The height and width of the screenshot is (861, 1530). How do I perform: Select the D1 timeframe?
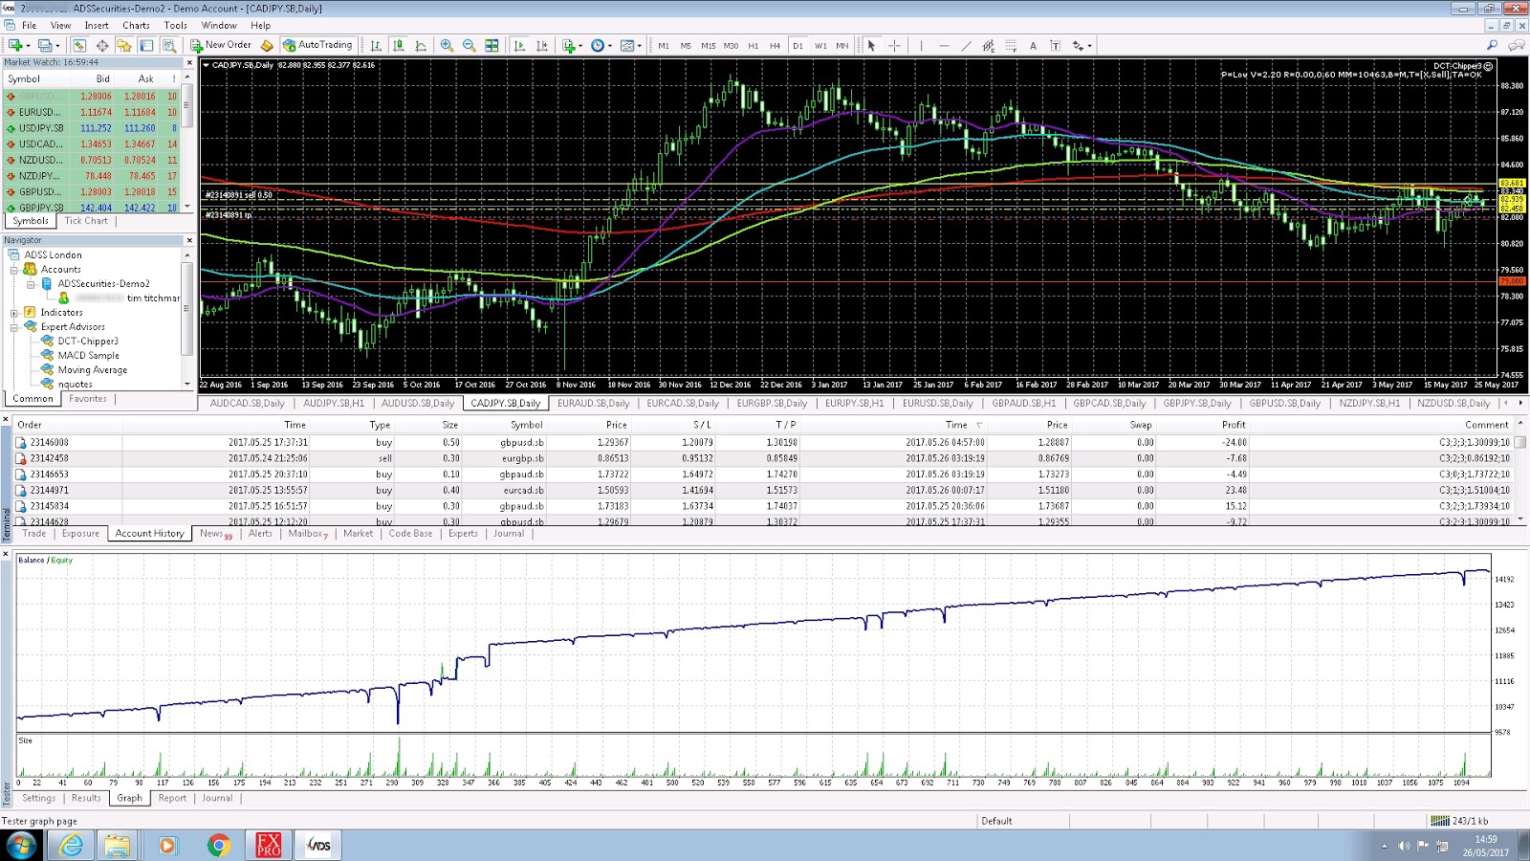(x=798, y=45)
